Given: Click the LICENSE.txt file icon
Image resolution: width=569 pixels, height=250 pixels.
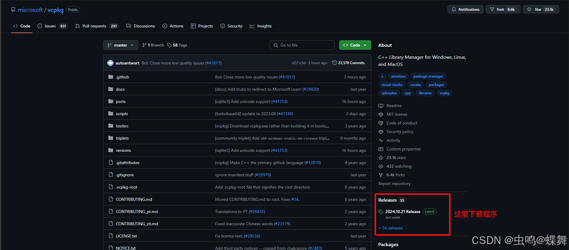Looking at the screenshot, I should tap(111, 236).
